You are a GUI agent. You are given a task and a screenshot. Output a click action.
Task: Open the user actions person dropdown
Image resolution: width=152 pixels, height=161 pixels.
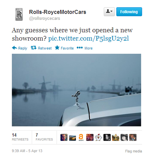pos(109,12)
